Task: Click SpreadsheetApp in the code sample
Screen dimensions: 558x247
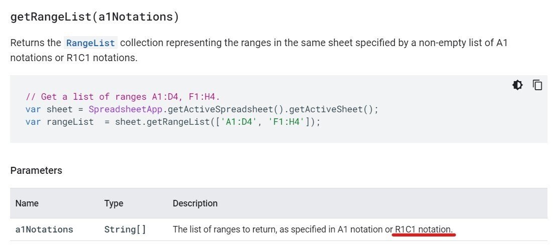Action: pos(125,109)
